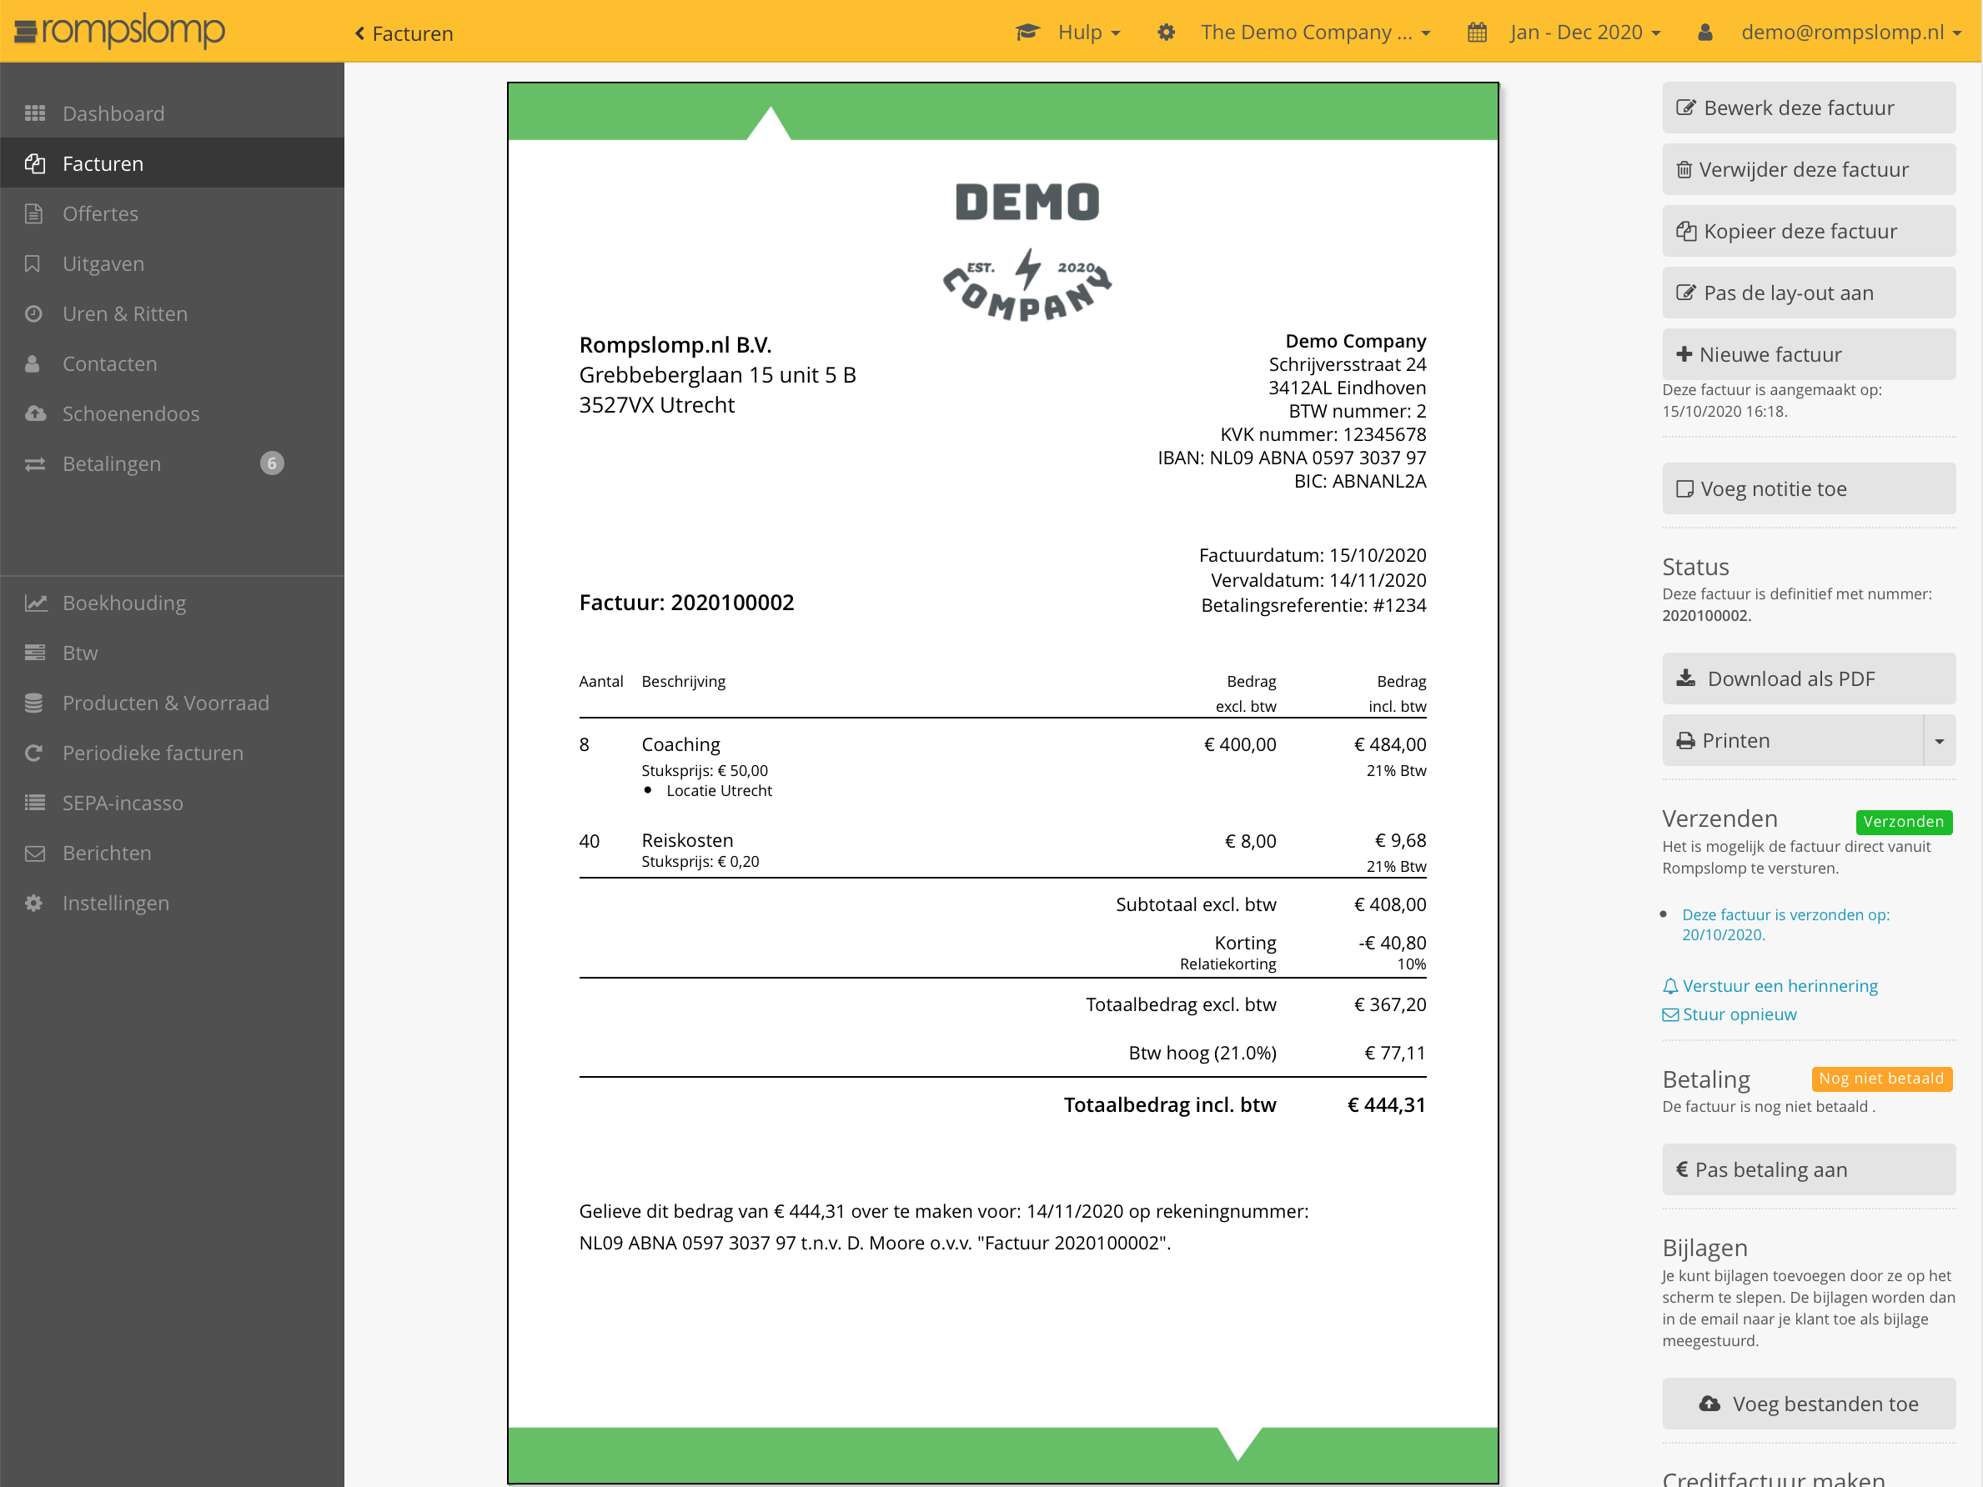1983x1487 pixels.
Task: Go back via the Facturen breadcrumb
Action: [x=404, y=33]
